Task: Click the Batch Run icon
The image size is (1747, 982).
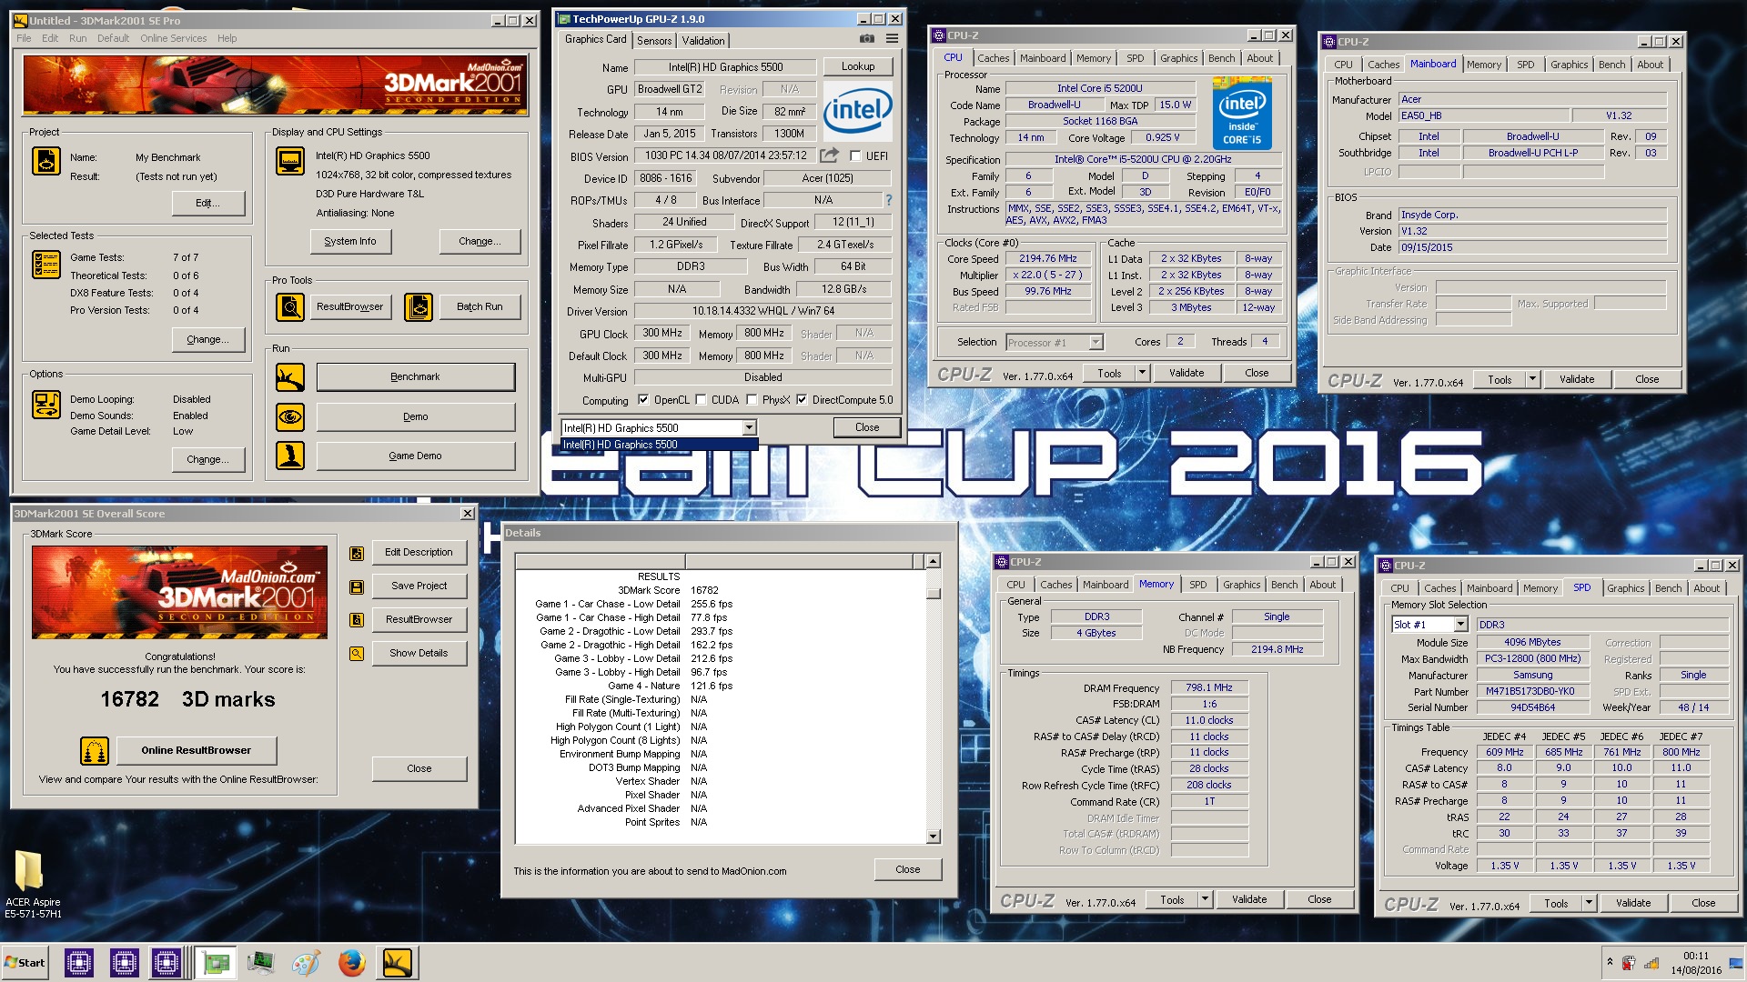Action: [419, 307]
